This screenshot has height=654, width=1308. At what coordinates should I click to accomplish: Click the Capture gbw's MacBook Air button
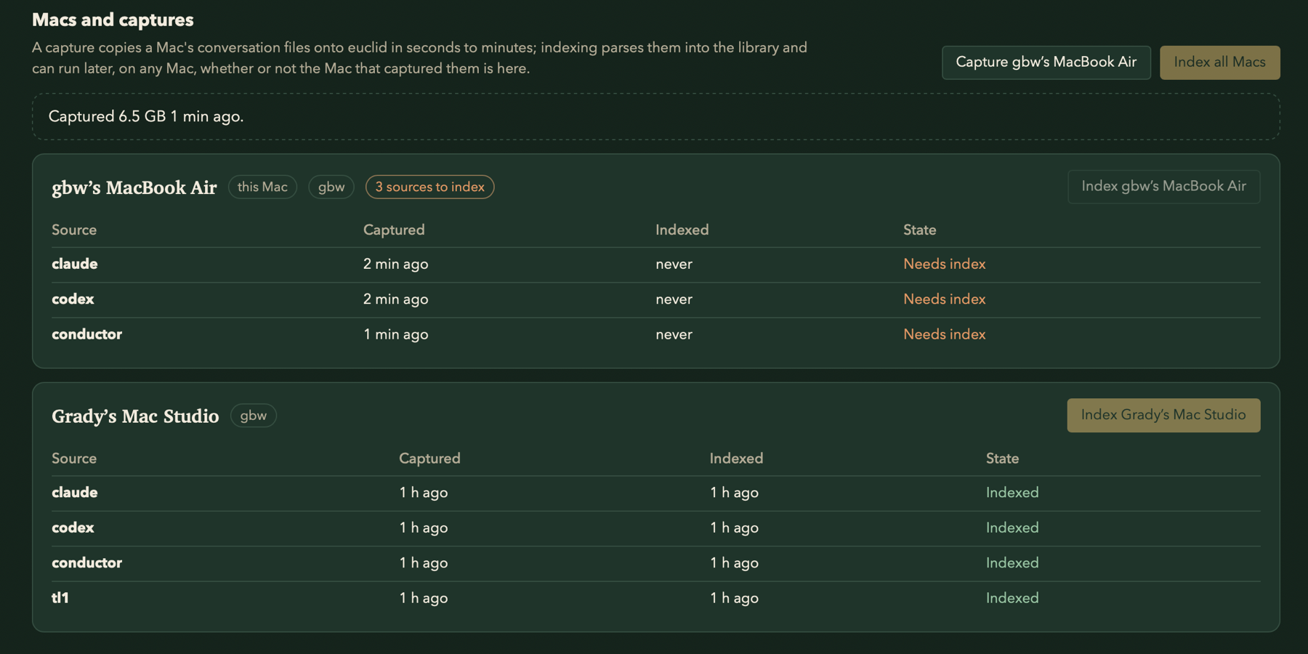click(1046, 62)
